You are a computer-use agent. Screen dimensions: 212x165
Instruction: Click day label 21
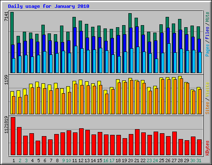137,160
